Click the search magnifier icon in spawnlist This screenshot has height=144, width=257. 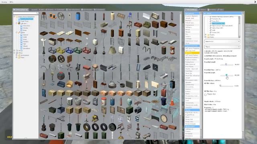37,13
